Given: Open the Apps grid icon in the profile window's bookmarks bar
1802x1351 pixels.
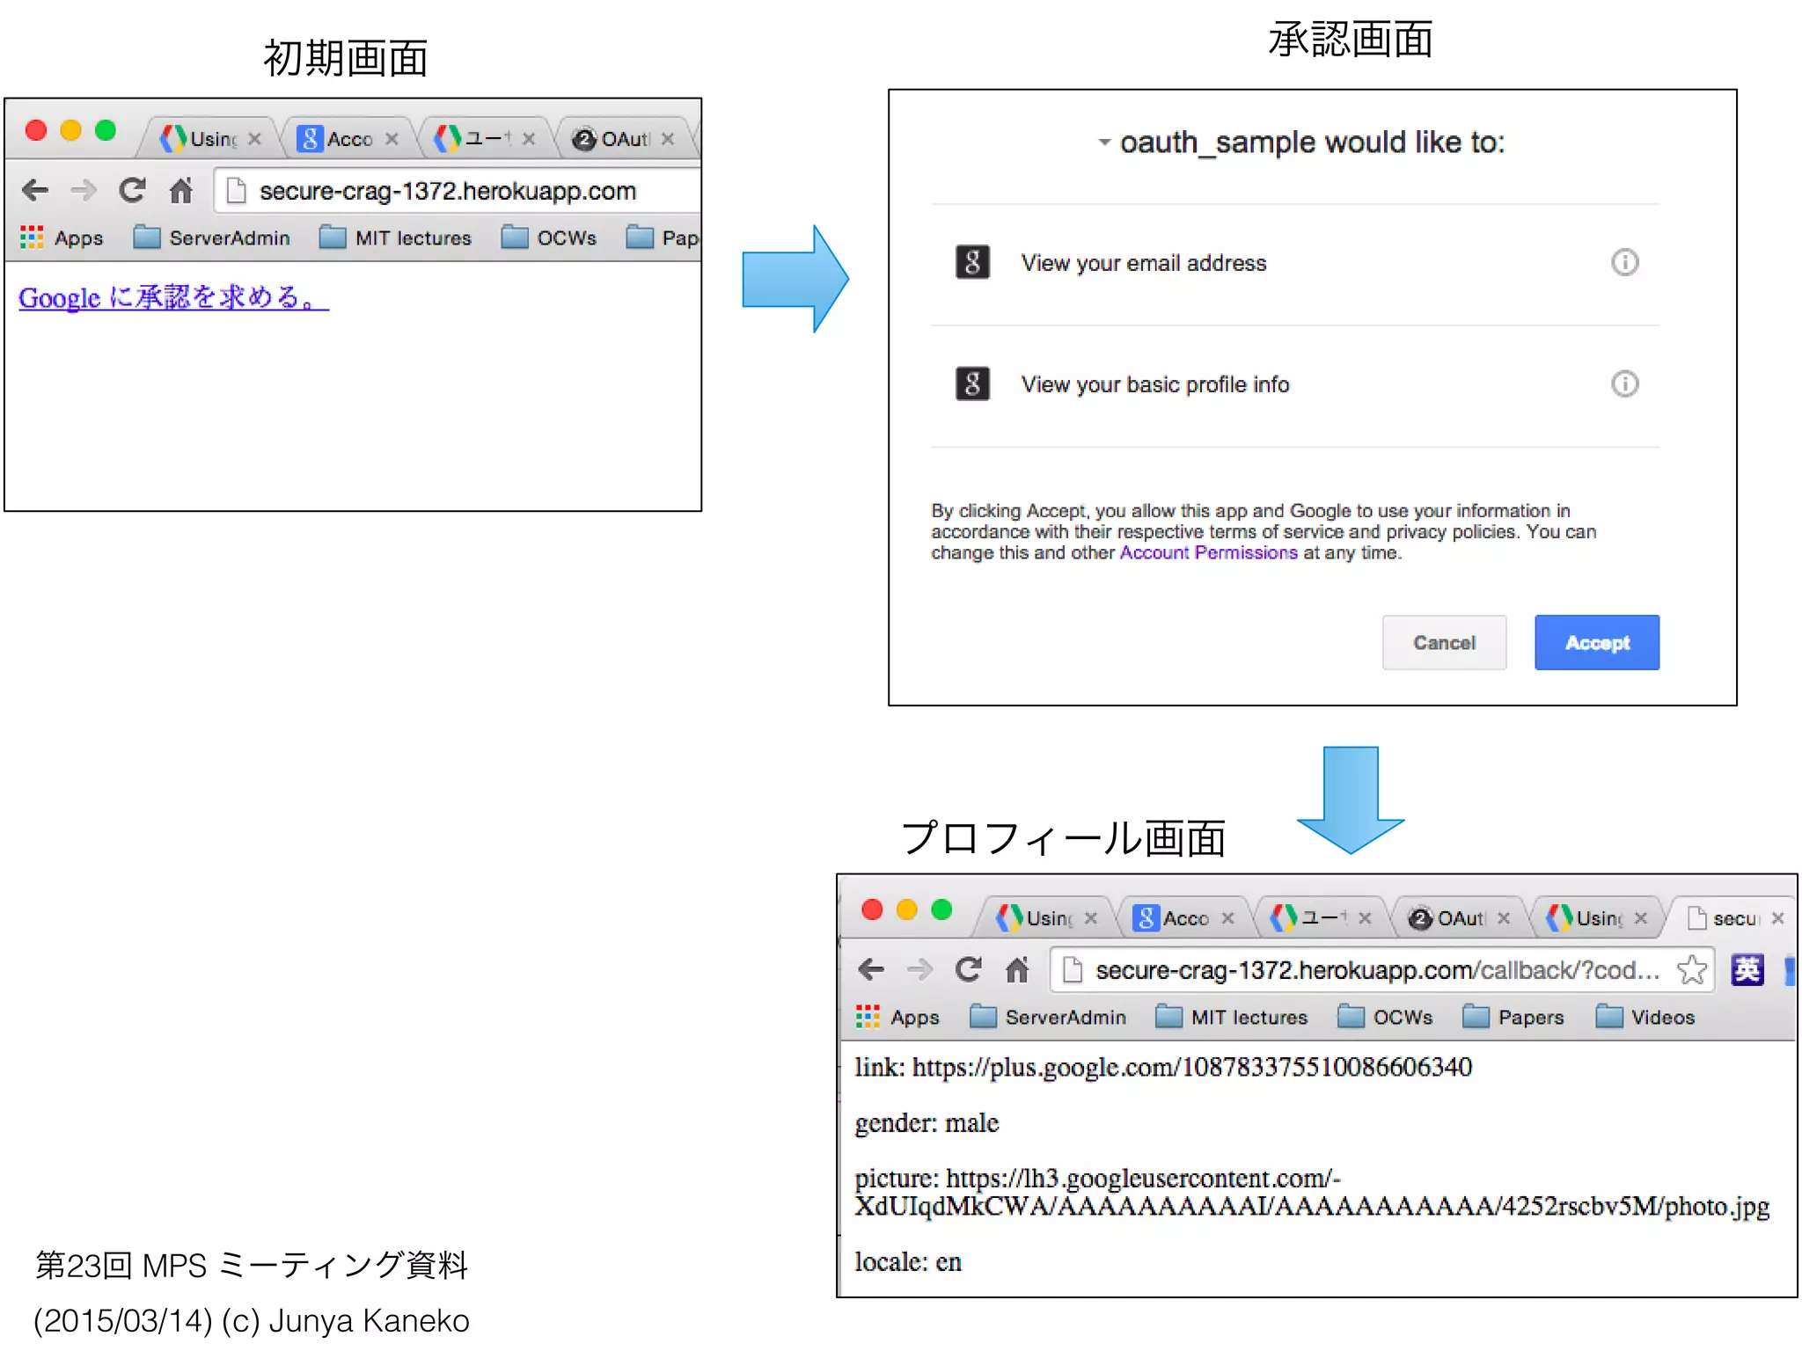Looking at the screenshot, I should pos(868,1017).
